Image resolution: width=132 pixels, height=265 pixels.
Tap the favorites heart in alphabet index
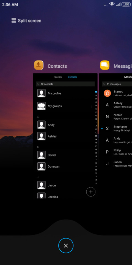[x=96, y=92]
